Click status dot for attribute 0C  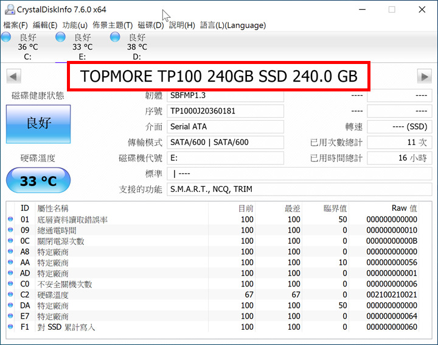[x=10, y=240]
